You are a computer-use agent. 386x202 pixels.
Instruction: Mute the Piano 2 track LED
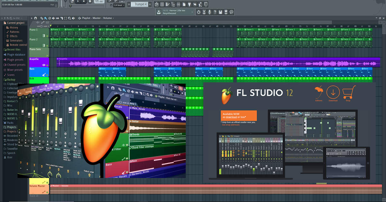47,46
